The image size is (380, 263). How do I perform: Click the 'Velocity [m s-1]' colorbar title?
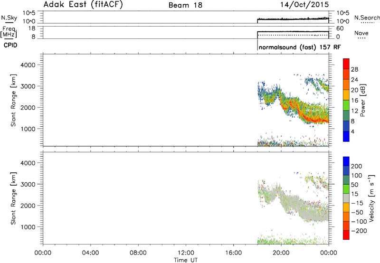click(x=371, y=198)
